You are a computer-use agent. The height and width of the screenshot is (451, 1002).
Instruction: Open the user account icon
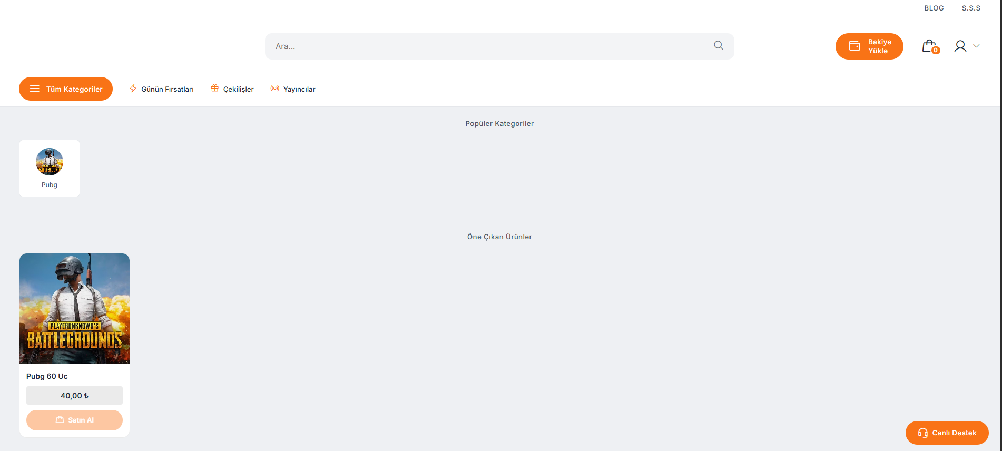point(960,46)
